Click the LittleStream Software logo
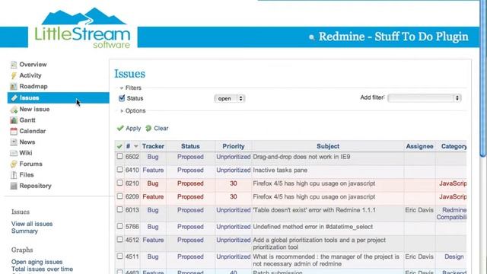This screenshot has width=487, height=274. point(82,29)
